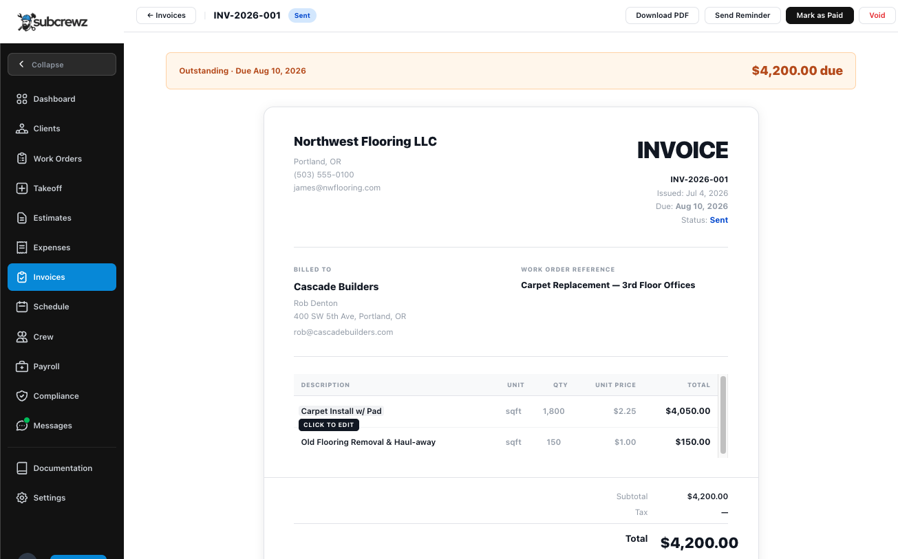Screen dimensions: 898x559
Task: Click the Crew group icon
Action: [x=22, y=337]
